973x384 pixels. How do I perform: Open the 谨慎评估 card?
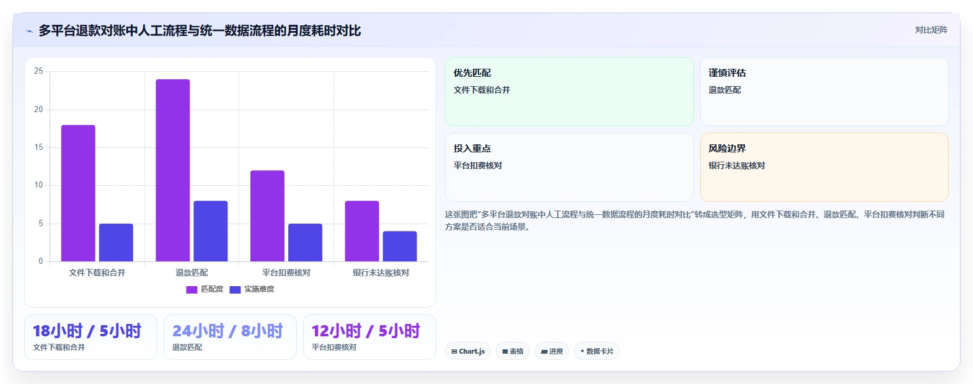(x=824, y=92)
